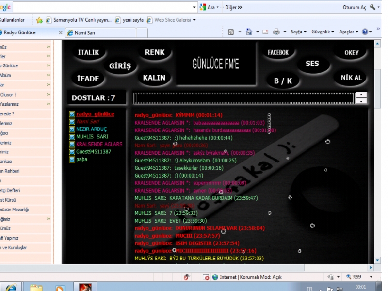388x291 pixels.
Task: Toggle KALIN bold button
Action: point(154,78)
